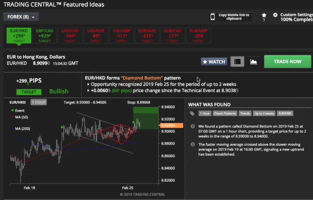Switch to chart view icon
Screen dimensions: 313x200
pos(254,62)
